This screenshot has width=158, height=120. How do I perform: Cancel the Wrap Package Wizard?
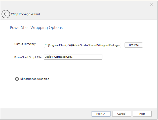[122, 114]
